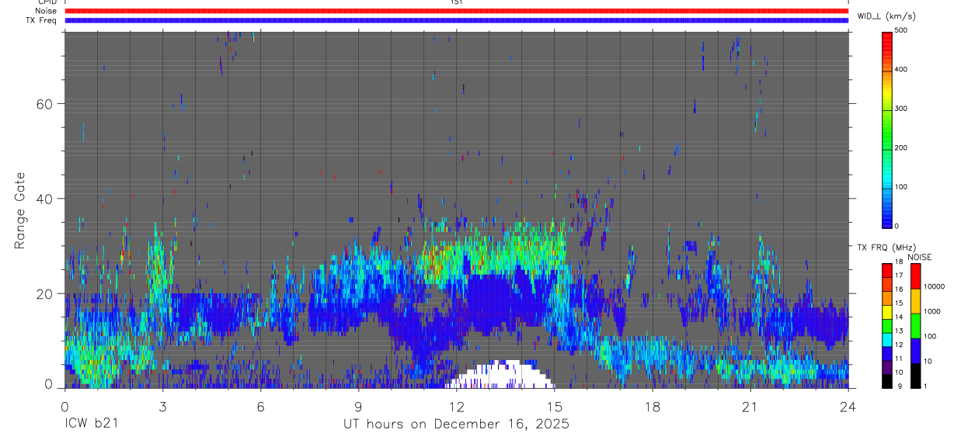Click the yellow 14 MHz frequency legend segment
This screenshot has width=954, height=440.
coord(886,312)
